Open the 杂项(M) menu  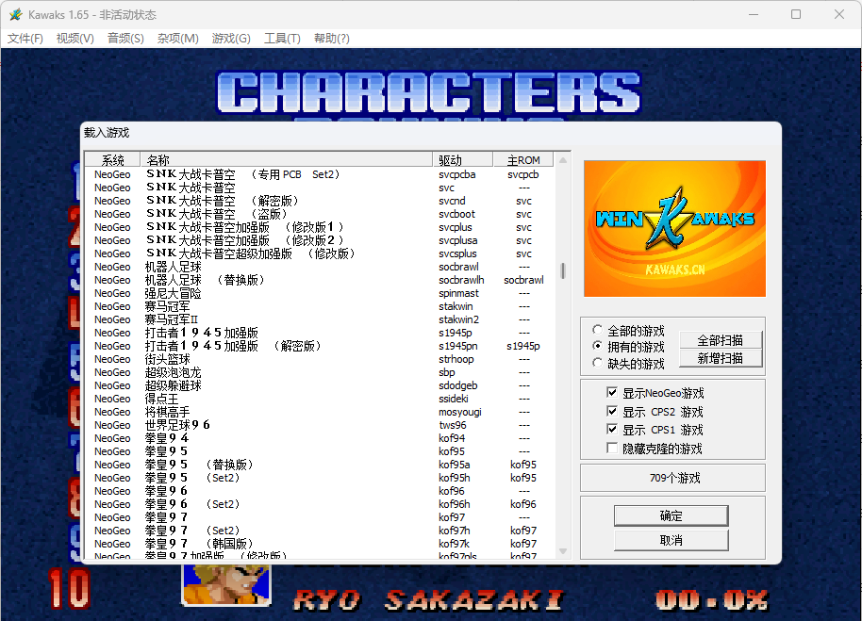click(x=177, y=39)
